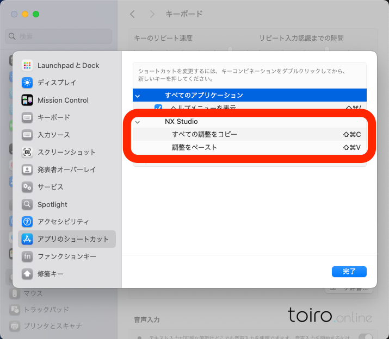
Task: Select the 発表者オーバーレイ category label
Action: [x=67, y=169]
